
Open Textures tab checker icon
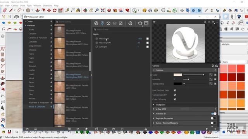121,23
